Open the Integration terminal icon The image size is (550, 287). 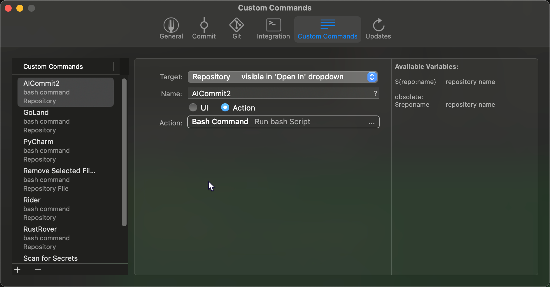273,25
